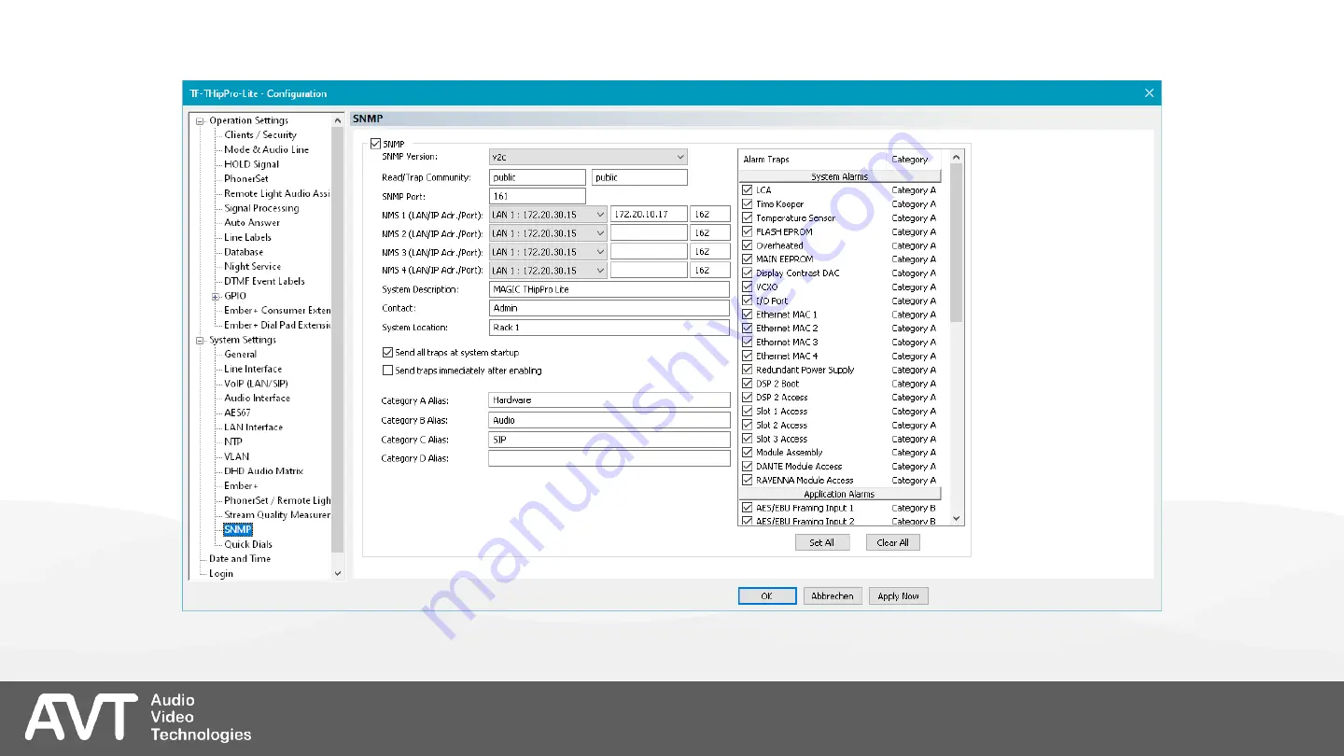The image size is (1344, 756).
Task: Uncheck the Time Keeper alarm trap
Action: tap(748, 203)
